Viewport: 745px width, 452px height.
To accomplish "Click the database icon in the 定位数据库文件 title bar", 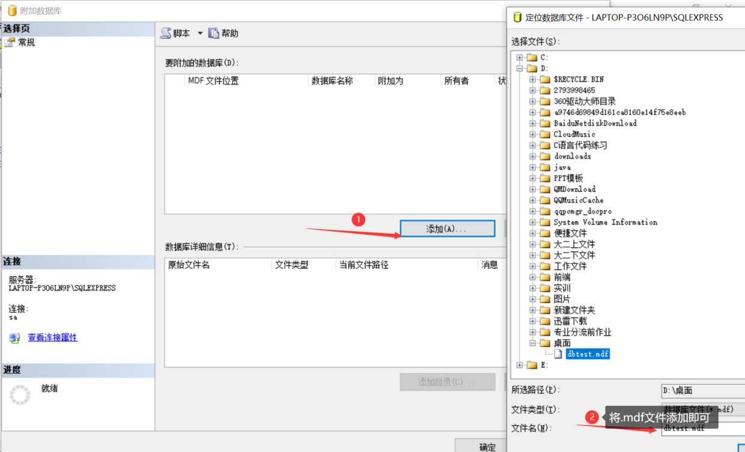I will pos(517,17).
